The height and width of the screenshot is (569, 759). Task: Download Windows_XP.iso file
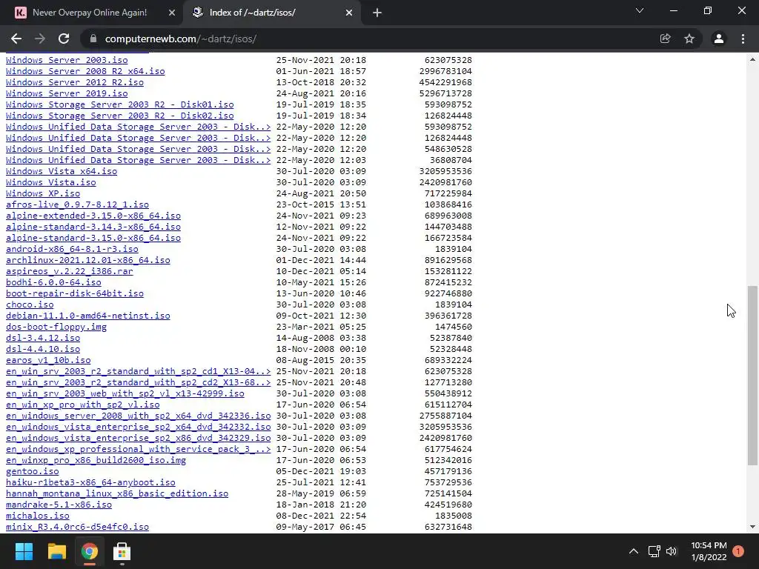(43, 193)
